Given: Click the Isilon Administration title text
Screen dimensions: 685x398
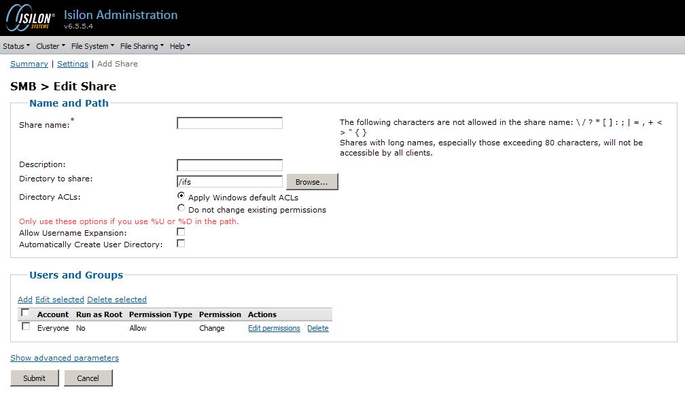Looking at the screenshot, I should click(120, 15).
